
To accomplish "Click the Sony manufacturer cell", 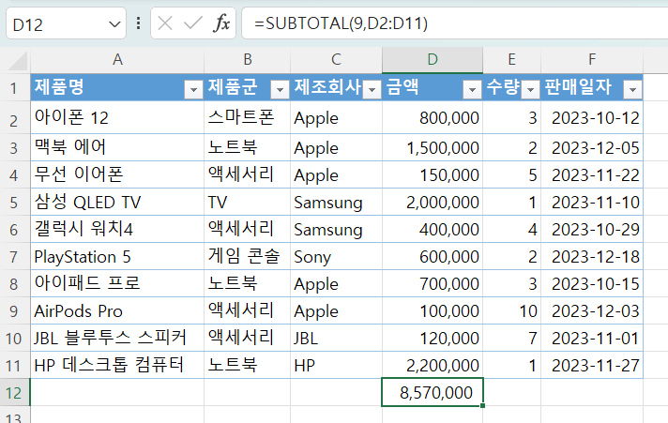I will point(336,257).
